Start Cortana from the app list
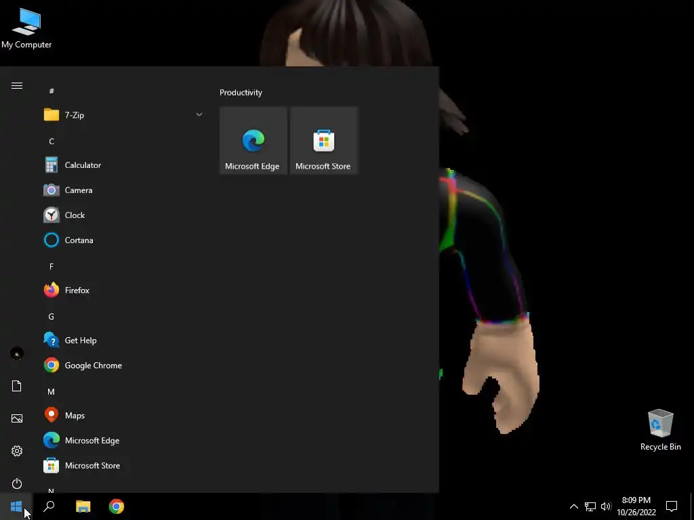Screen dimensions: 694x520 (x=123, y=240)
